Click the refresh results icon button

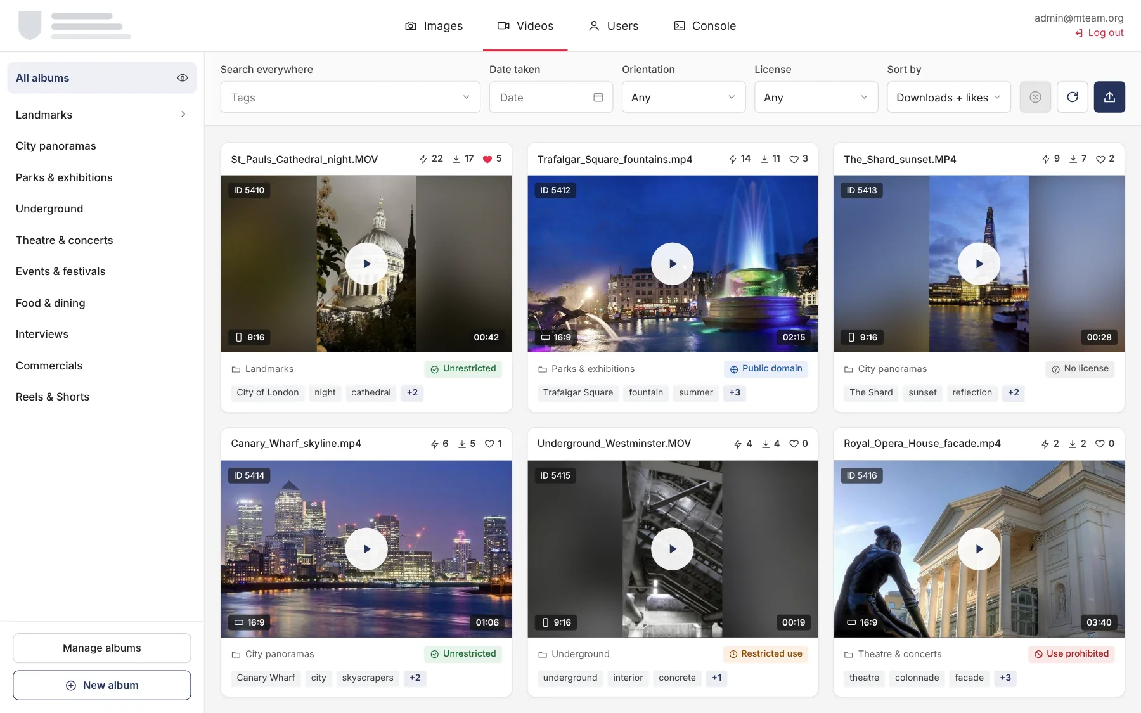click(x=1073, y=97)
